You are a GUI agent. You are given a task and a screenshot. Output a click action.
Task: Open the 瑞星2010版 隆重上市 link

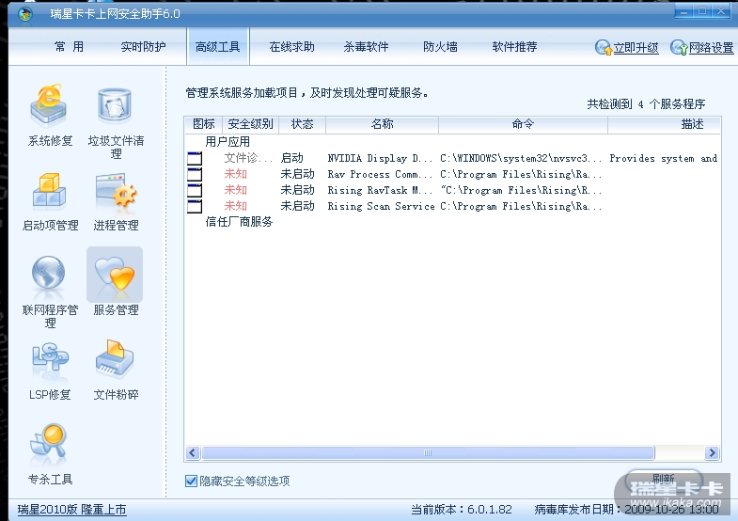71,509
